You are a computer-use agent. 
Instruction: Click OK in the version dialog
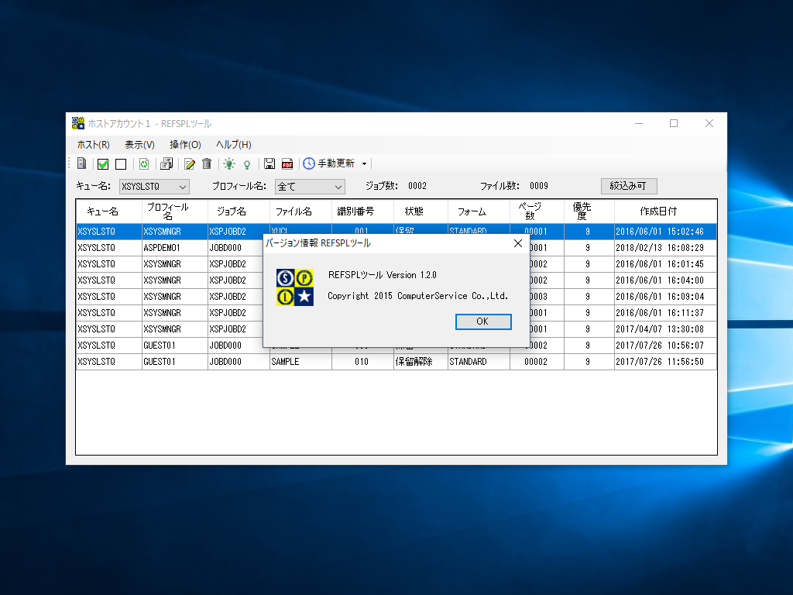pyautogui.click(x=483, y=322)
